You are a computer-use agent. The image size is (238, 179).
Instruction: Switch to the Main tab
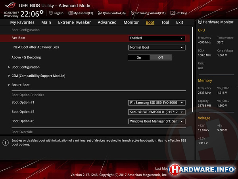46,22
